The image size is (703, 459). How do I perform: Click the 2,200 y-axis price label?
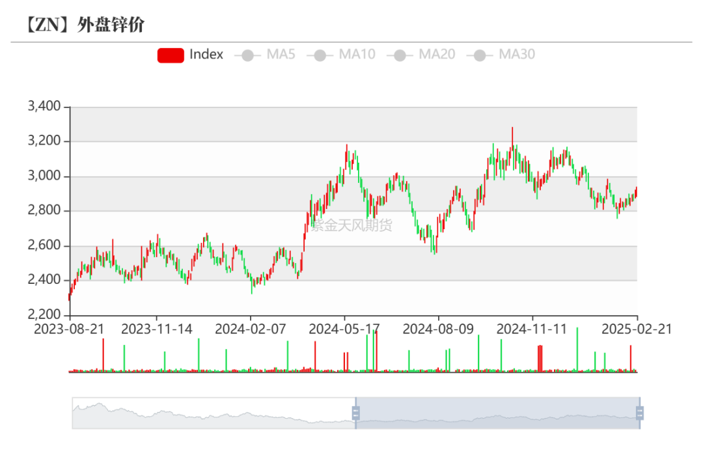(44, 315)
